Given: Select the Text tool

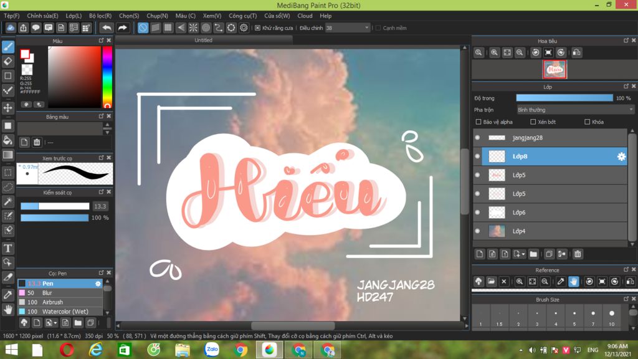Looking at the screenshot, I should pyautogui.click(x=8, y=248).
